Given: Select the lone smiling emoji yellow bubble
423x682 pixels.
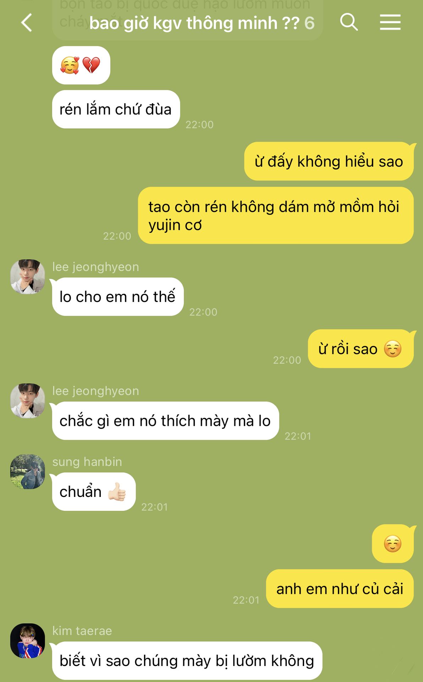Looking at the screenshot, I should (x=392, y=543).
